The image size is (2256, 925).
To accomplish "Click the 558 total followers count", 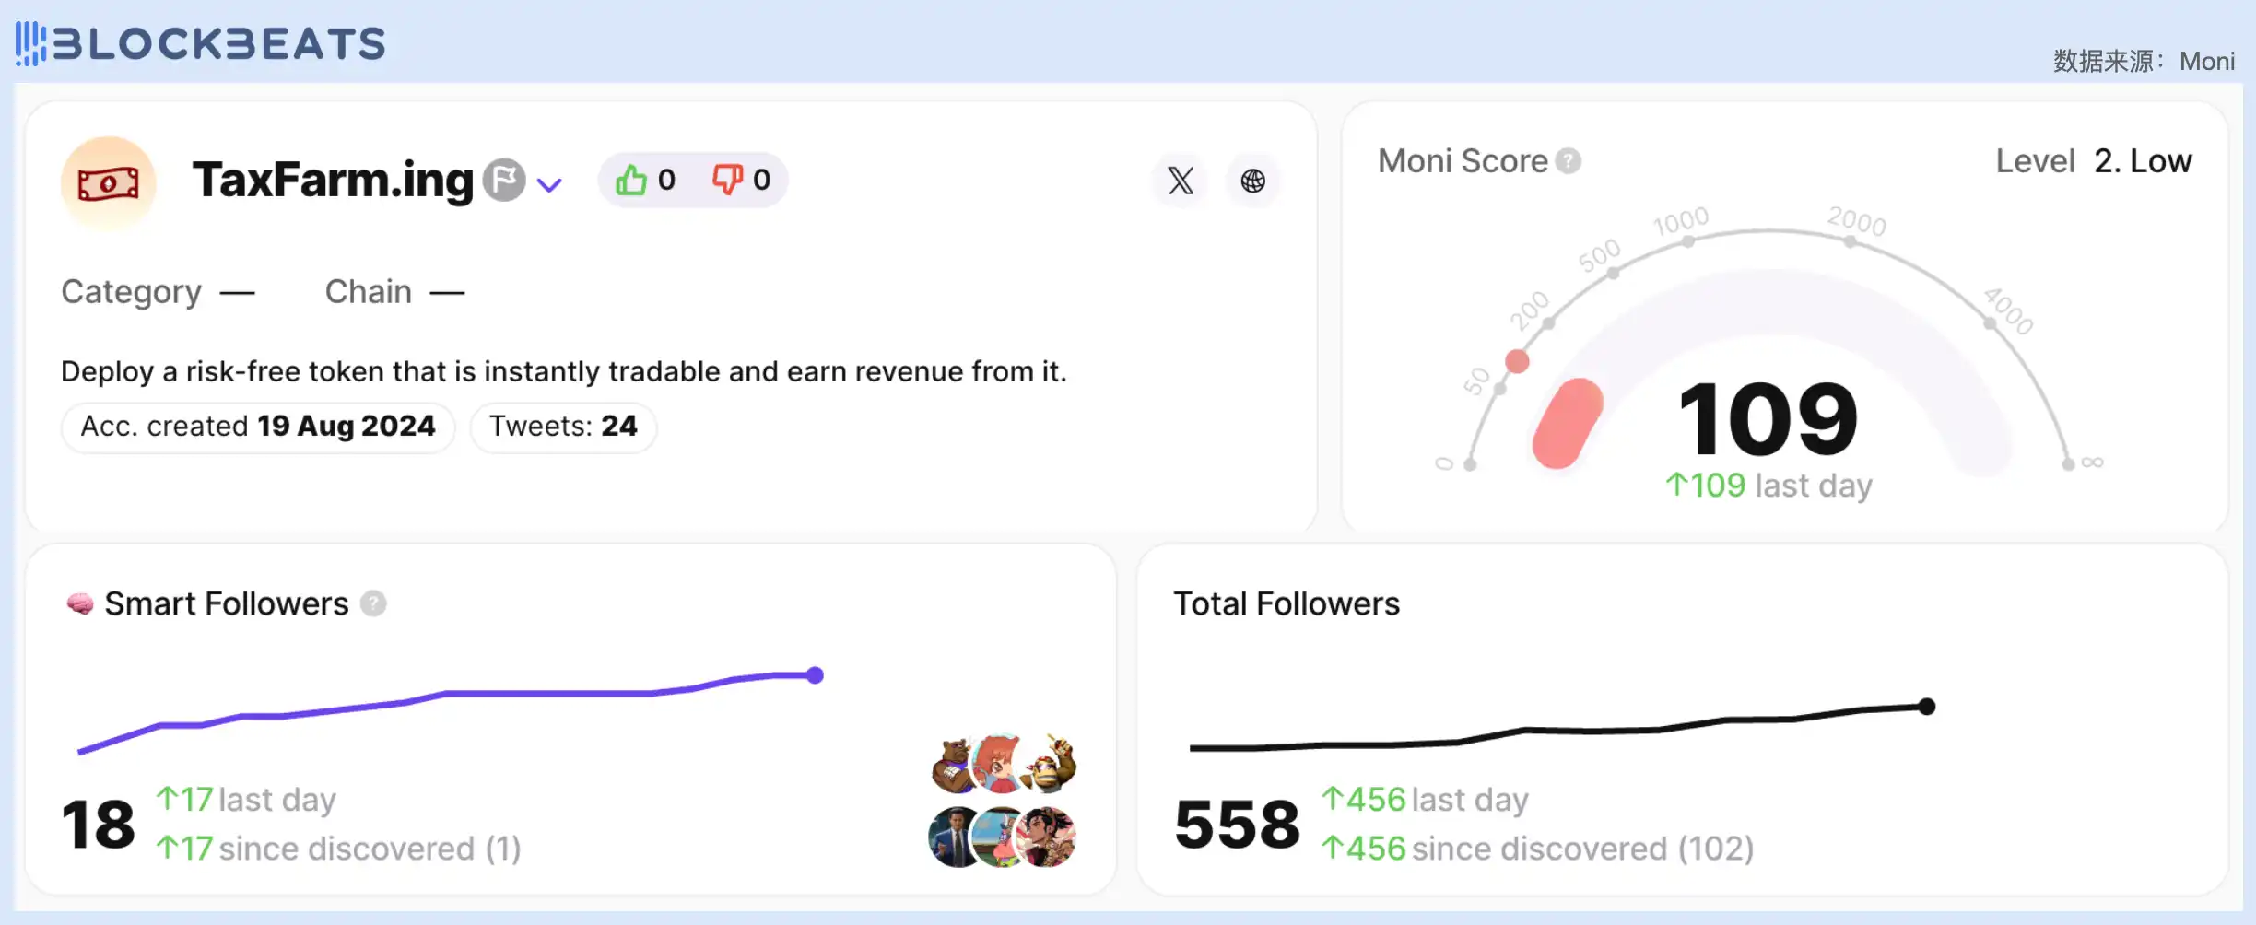I will coord(1237,825).
